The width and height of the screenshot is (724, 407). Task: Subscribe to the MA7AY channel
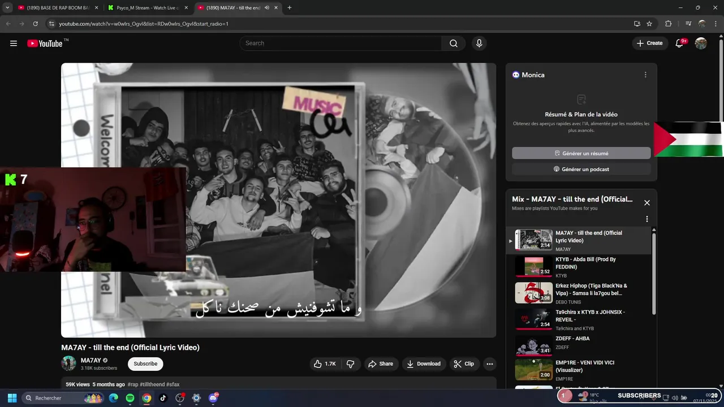pos(145,364)
